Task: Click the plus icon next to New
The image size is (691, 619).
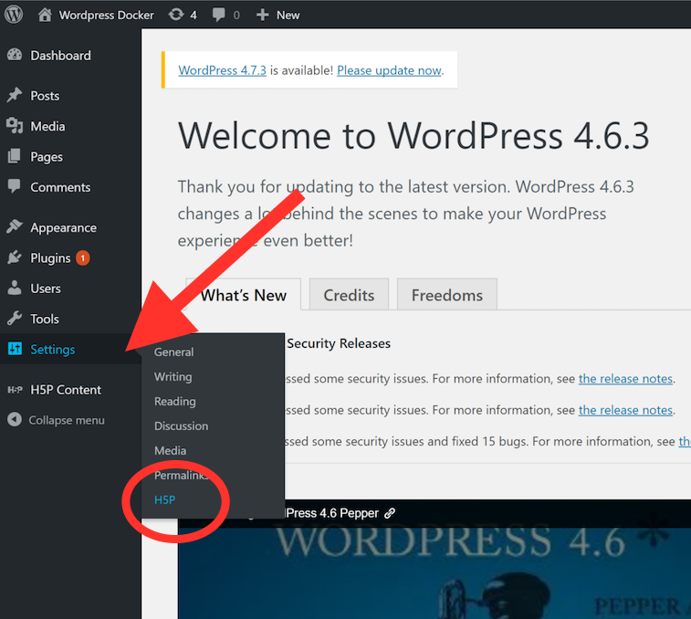Action: (x=262, y=15)
